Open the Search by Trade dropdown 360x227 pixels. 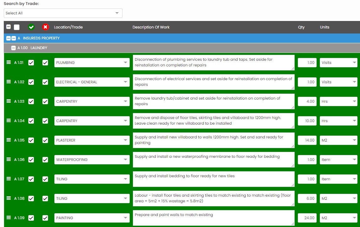(63, 13)
